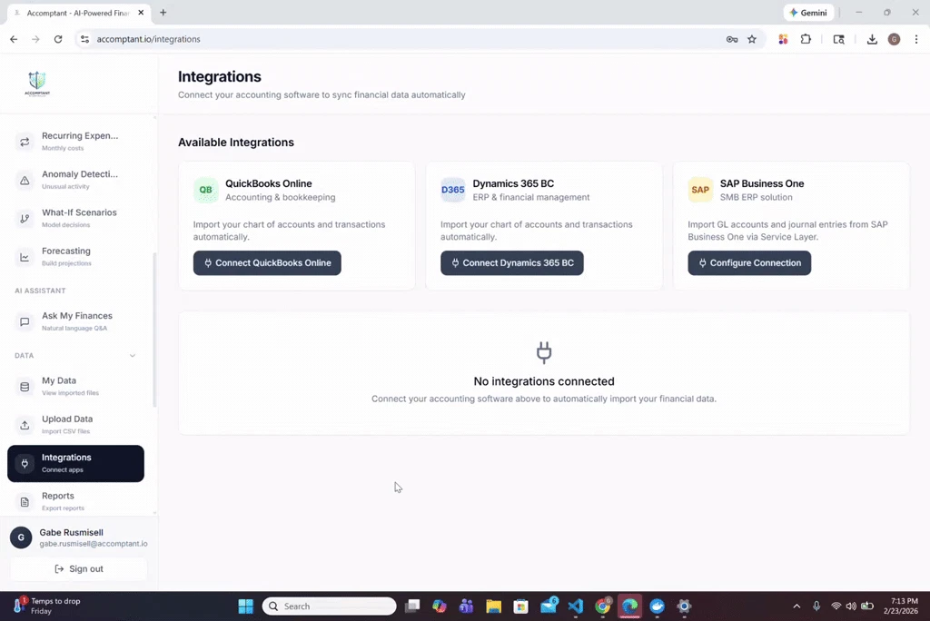Open browser downloads icon
930x621 pixels.
point(872,39)
